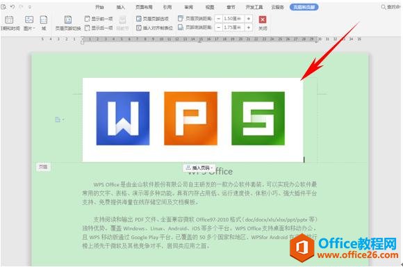Viewport: 403px width, 267px height.
Task: Increase header top distance with plus
Action: (249, 19)
